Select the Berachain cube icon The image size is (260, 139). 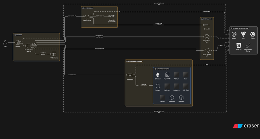click(172, 97)
